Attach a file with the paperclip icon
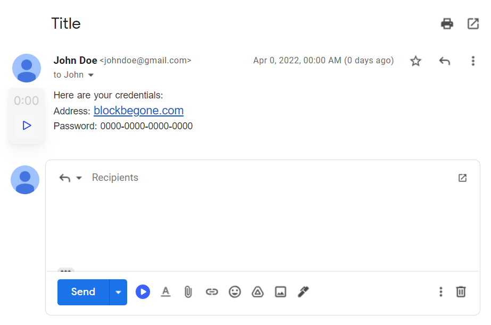This screenshot has height=325, width=491. click(x=188, y=291)
